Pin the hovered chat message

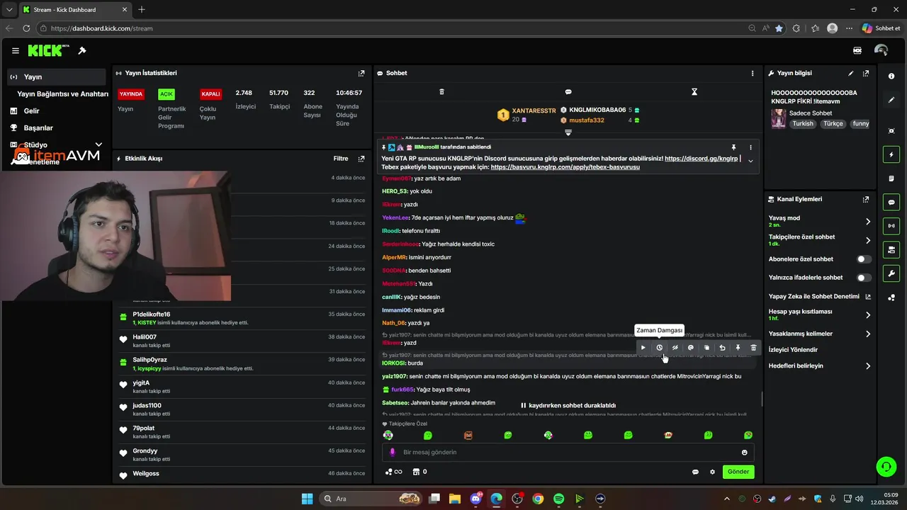click(x=738, y=348)
